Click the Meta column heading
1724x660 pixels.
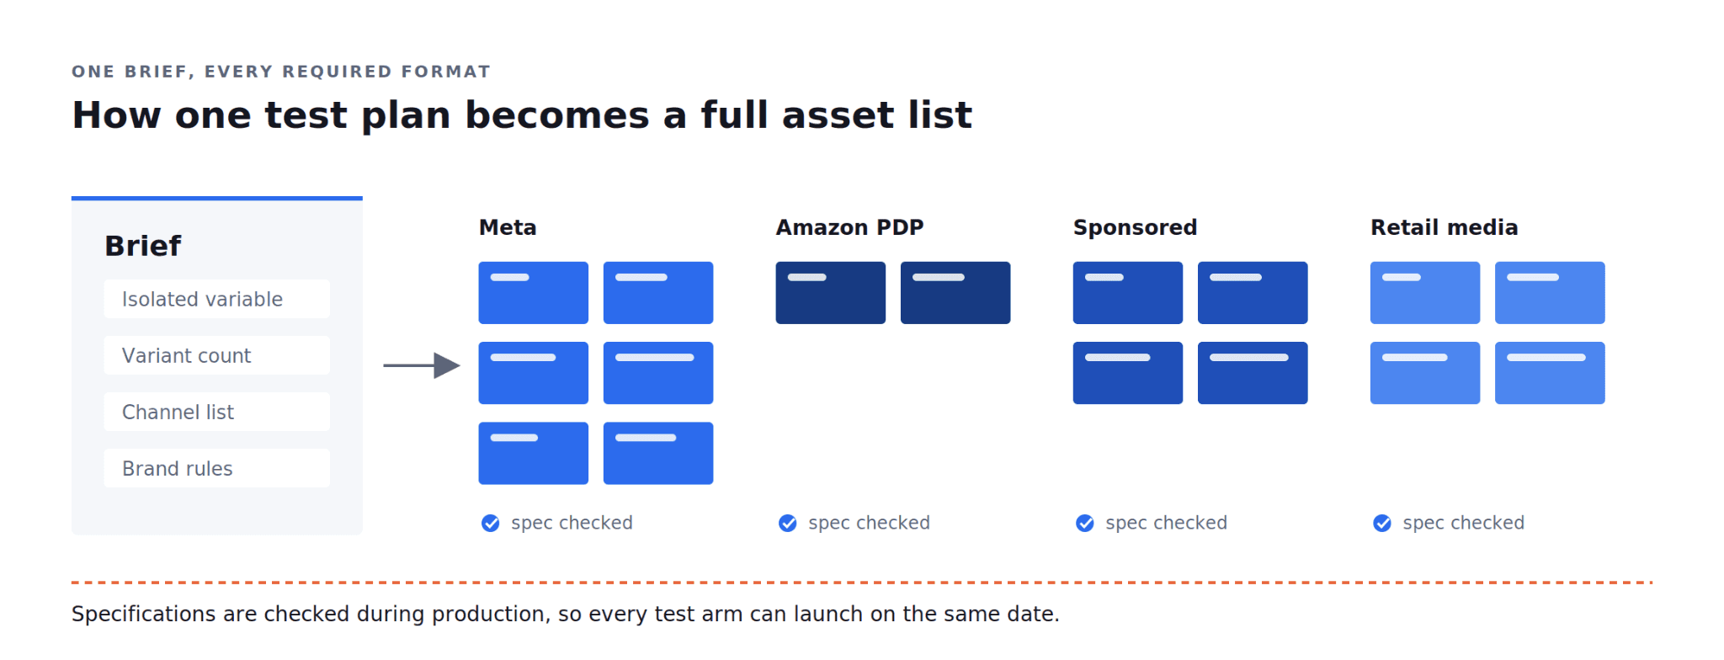[x=508, y=227]
